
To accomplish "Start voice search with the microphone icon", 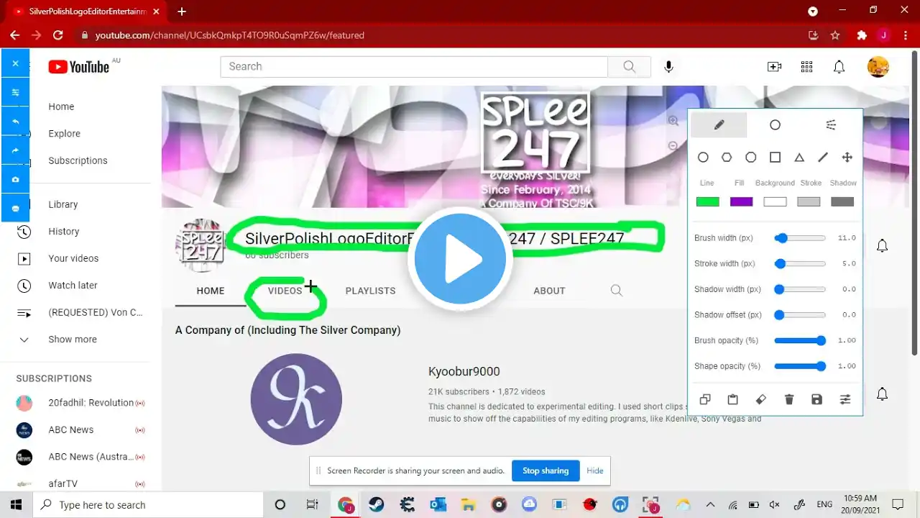I will point(668,67).
